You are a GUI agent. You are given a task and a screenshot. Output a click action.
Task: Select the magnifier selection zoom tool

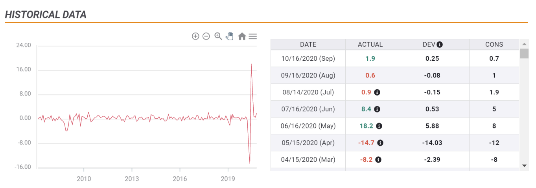coord(218,36)
